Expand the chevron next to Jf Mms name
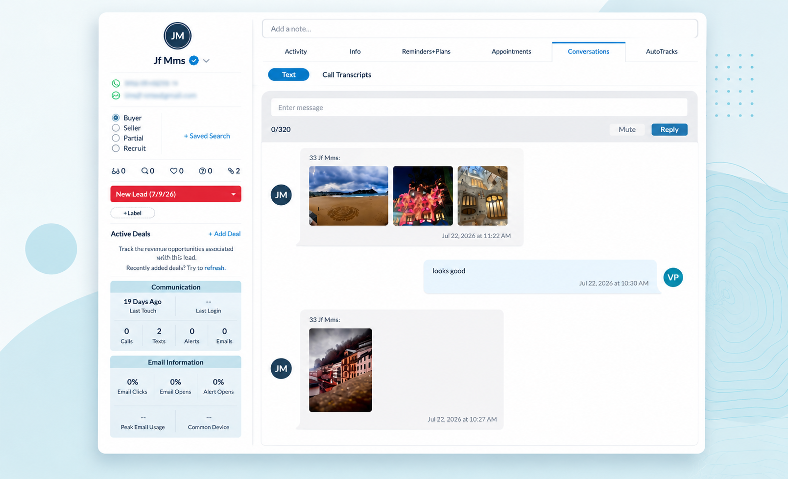 206,61
